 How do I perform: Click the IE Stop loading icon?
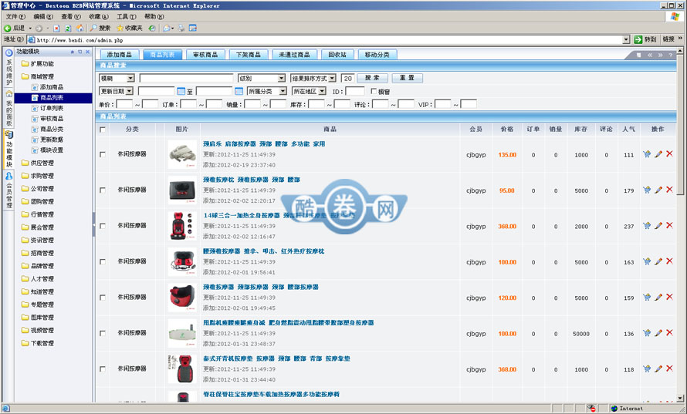click(x=56, y=28)
